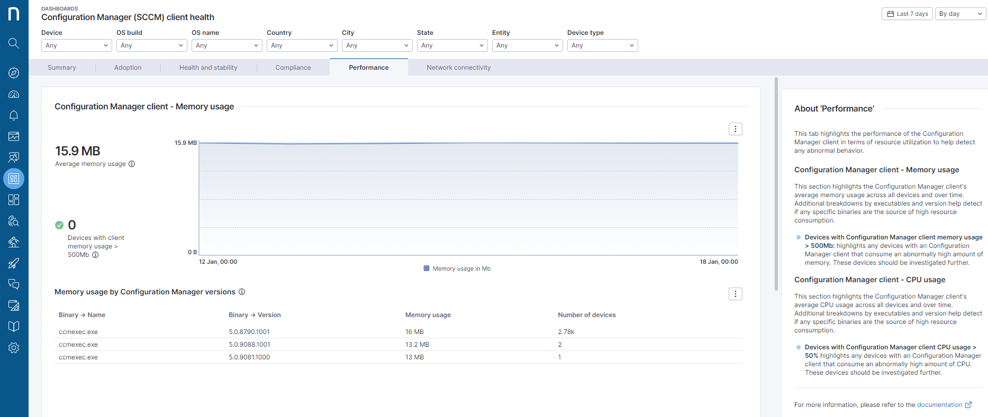Click the Last 7 days timeframe button

[907, 14]
